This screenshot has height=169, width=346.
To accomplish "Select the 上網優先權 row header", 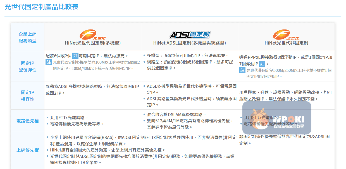I will (27, 150).
